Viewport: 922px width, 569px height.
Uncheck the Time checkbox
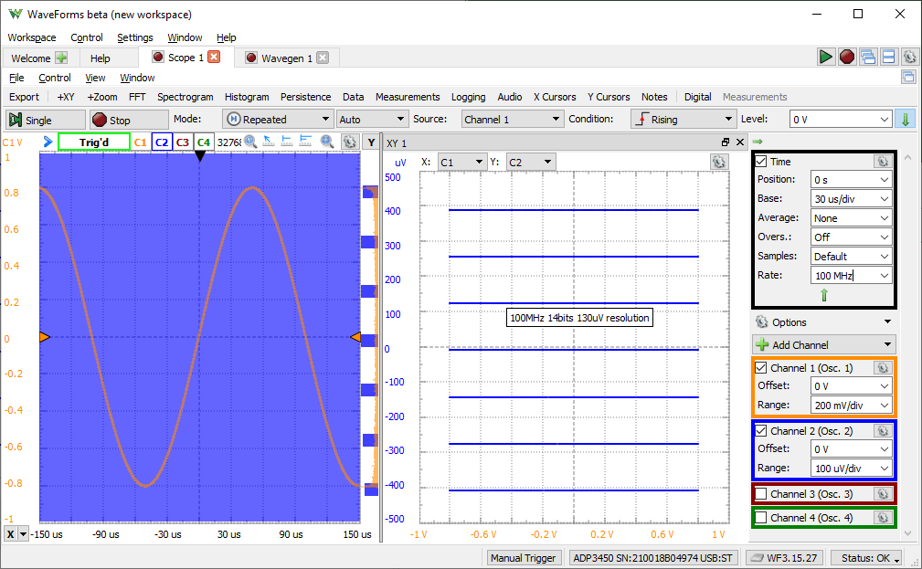761,162
